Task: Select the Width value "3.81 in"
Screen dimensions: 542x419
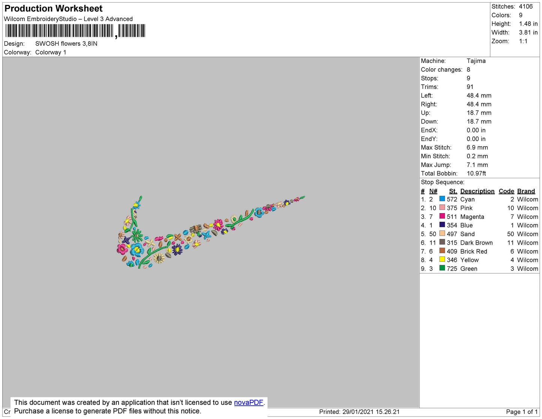Action: (x=528, y=33)
